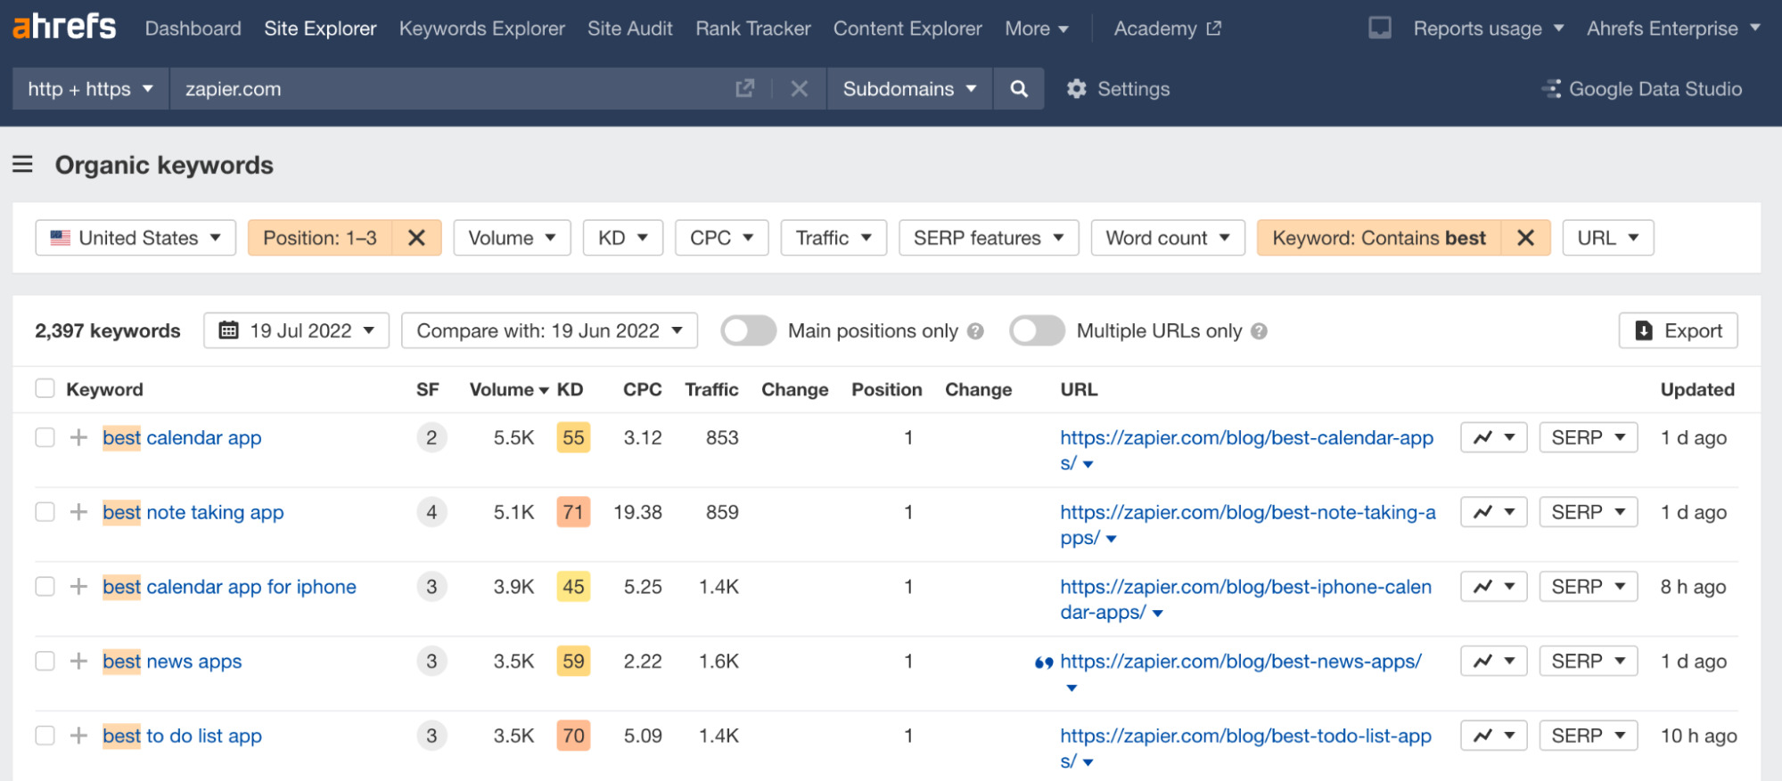Viewport: 1782px width, 781px height.
Task: Click plus icon for best to do list app
Action: (x=78, y=736)
